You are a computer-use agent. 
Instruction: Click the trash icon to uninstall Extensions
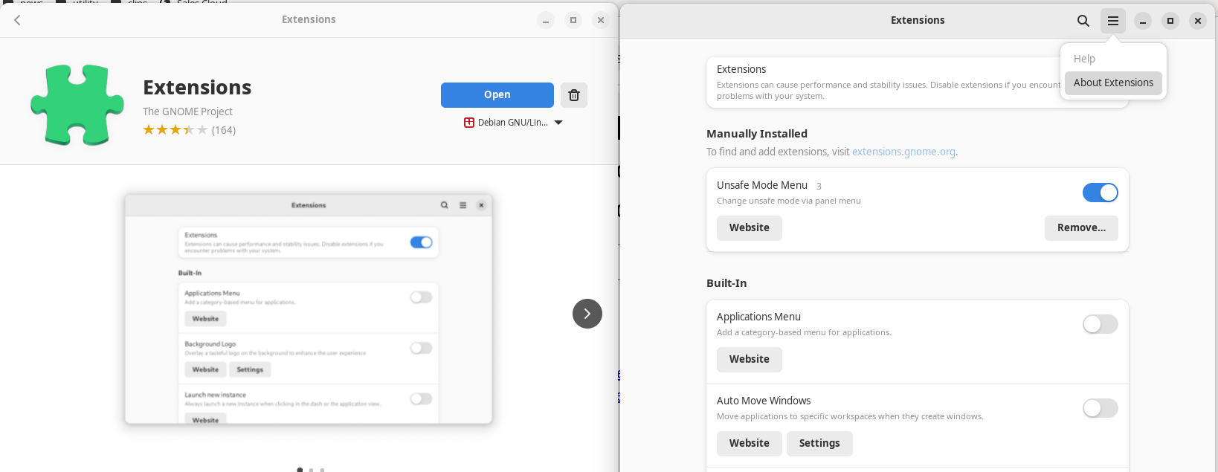click(x=573, y=95)
